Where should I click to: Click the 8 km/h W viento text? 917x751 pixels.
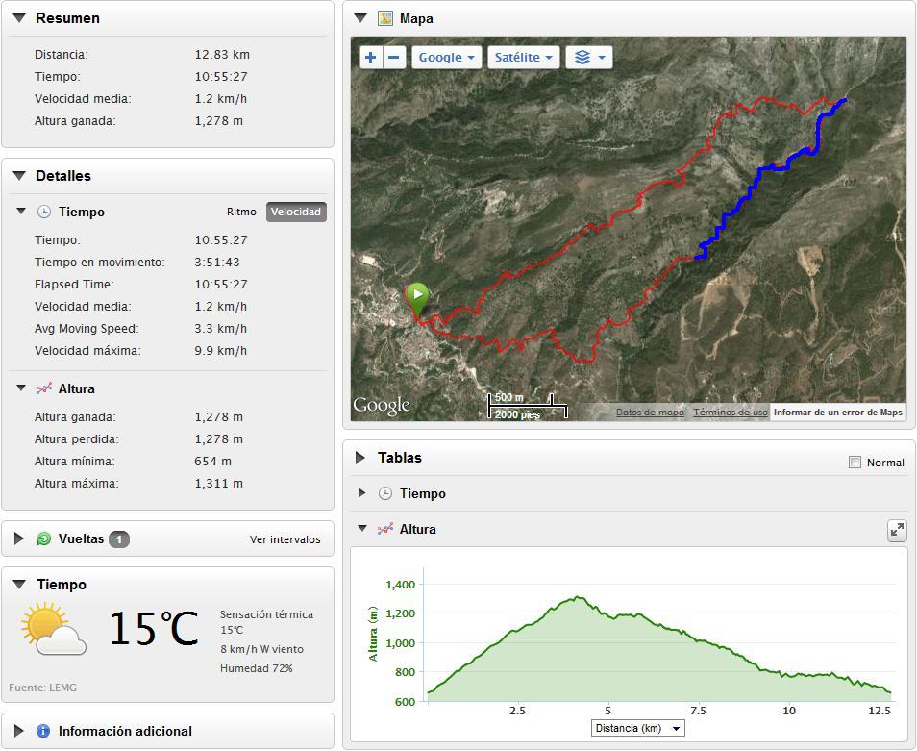262,649
